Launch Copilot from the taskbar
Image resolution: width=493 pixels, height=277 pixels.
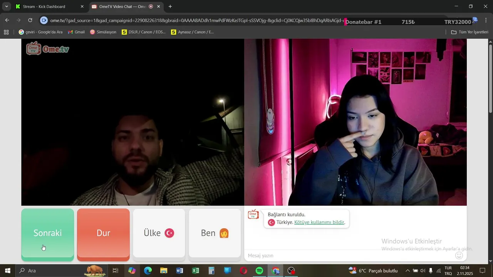(132, 270)
